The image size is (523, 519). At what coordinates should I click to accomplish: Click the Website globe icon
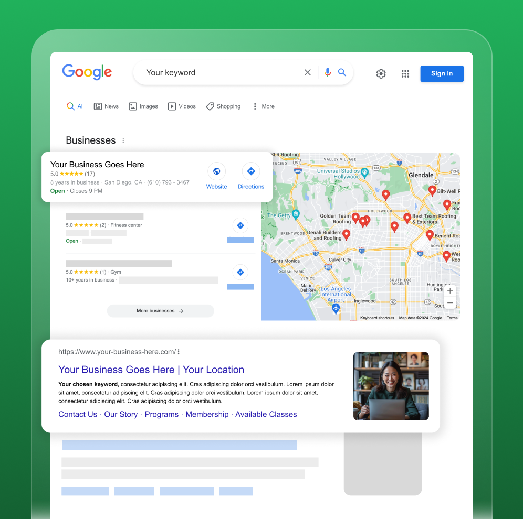216,171
